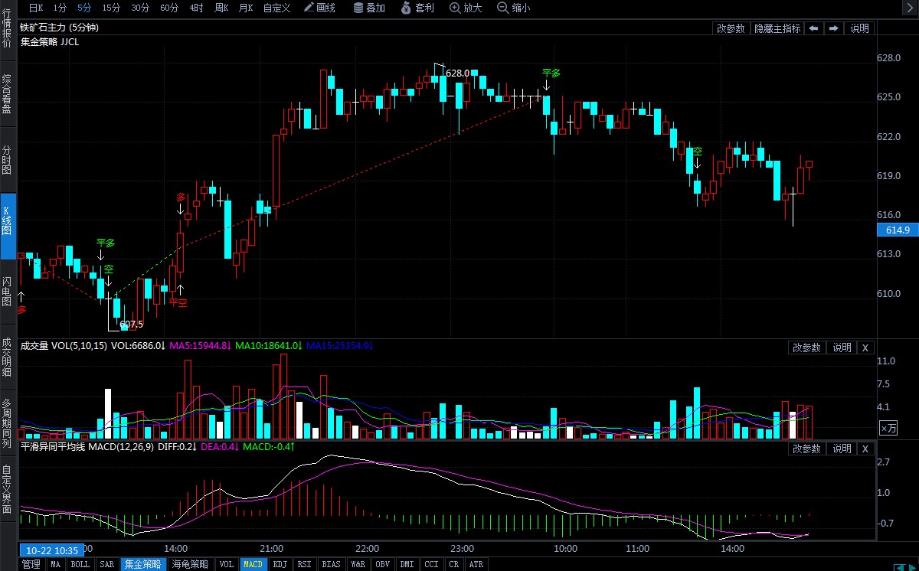
Task: Select W&R indicator tab
Action: tap(358, 564)
